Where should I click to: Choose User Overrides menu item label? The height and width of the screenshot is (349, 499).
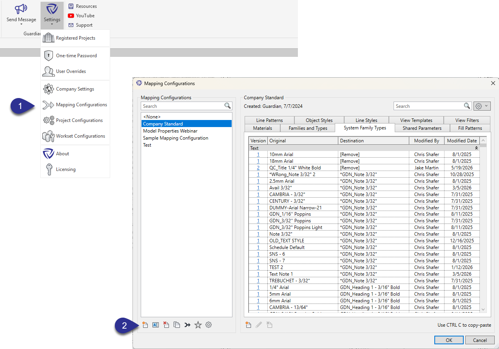71,71
